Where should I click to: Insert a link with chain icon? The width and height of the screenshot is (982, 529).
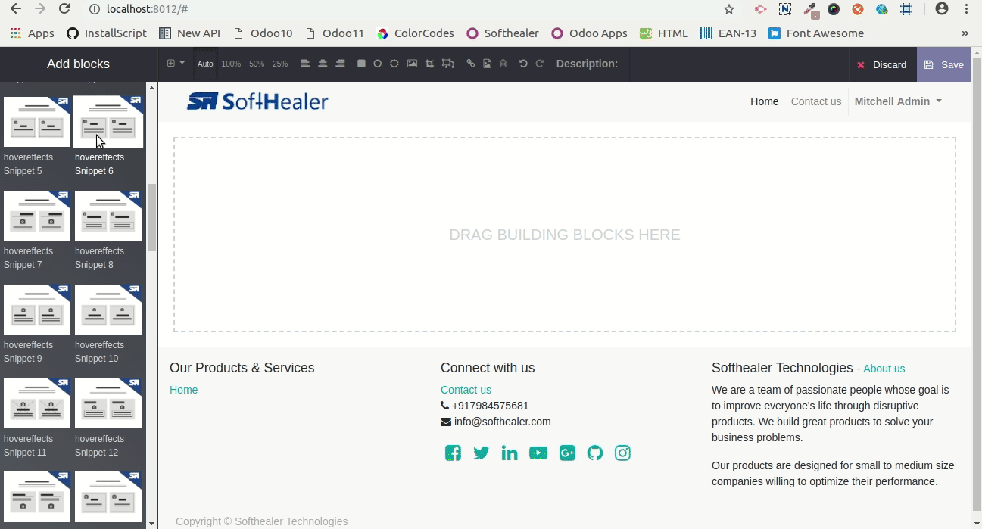tap(471, 64)
